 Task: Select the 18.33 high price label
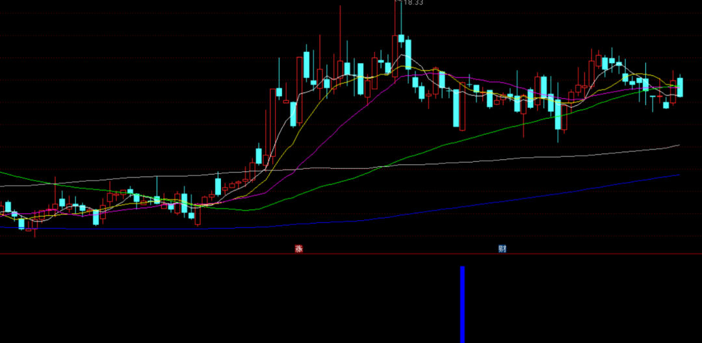413,3
